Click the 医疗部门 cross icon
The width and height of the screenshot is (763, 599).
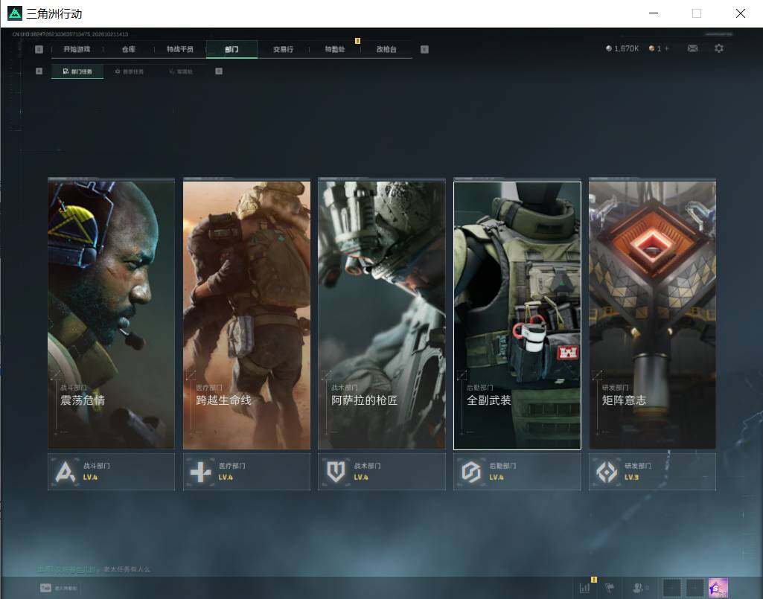pyautogui.click(x=200, y=472)
